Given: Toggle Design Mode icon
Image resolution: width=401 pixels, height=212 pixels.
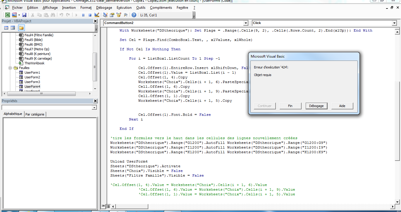Looking at the screenshot, I should 97,15.
